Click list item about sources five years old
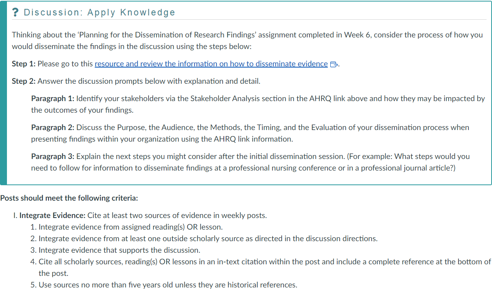 pos(168,285)
